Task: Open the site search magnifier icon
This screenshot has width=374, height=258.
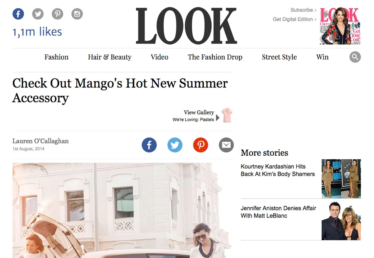Action: [x=355, y=57]
